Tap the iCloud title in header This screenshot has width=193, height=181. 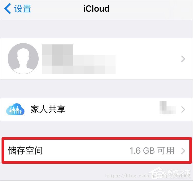[97, 9]
